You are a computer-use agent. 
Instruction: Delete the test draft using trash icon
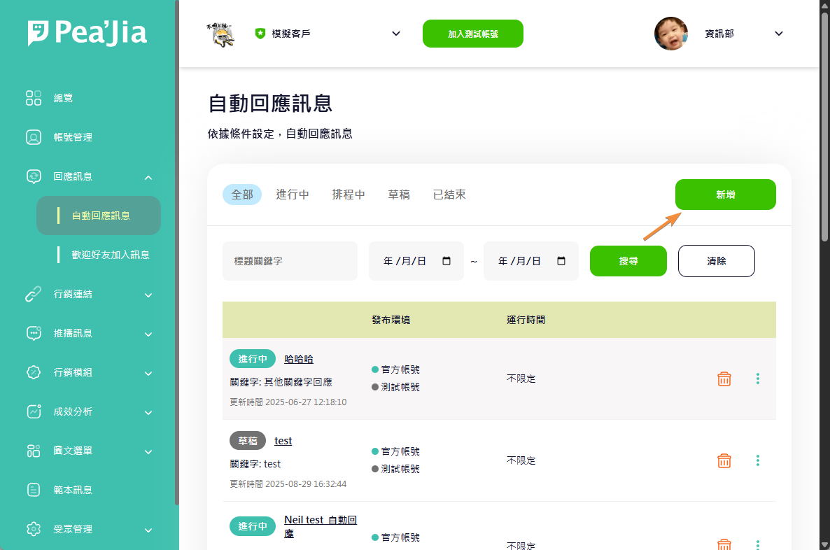(724, 460)
